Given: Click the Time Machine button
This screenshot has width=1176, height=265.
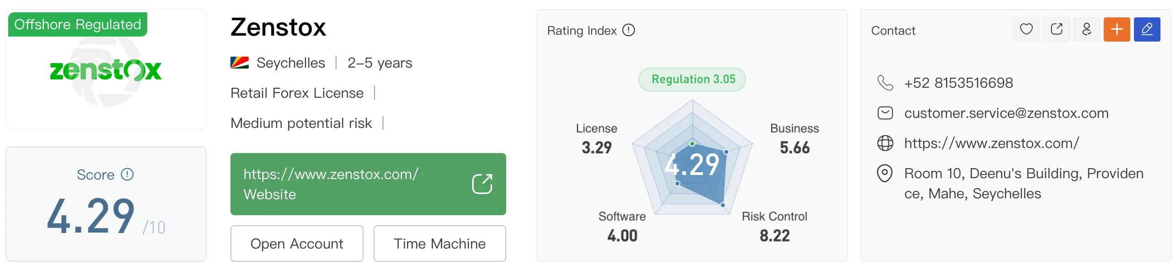Looking at the screenshot, I should coord(439,244).
